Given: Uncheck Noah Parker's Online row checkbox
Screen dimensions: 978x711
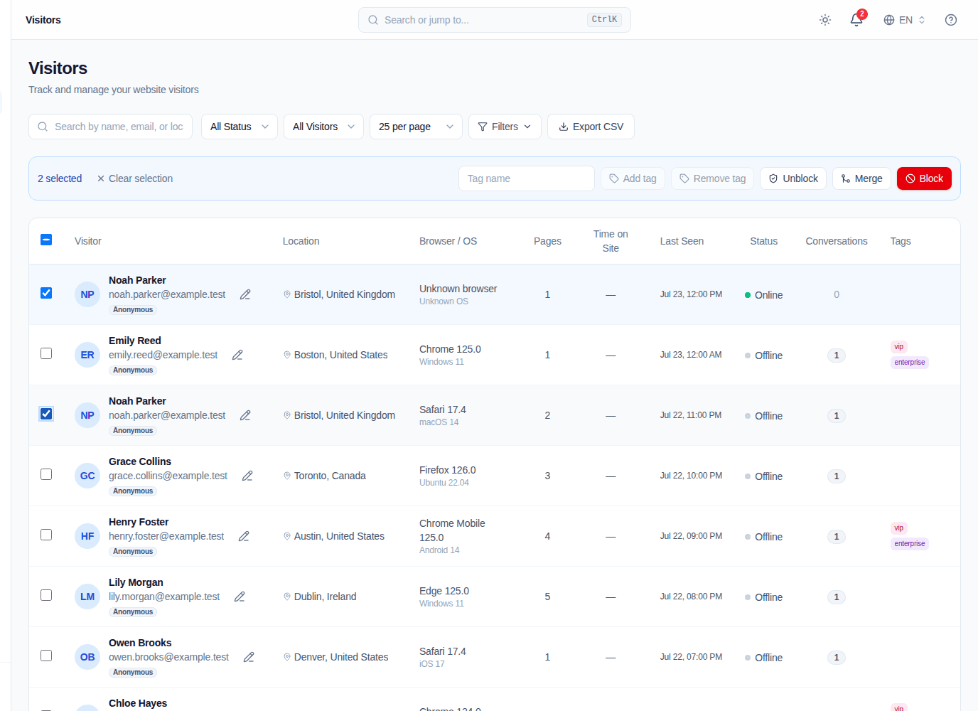Looking at the screenshot, I should [x=46, y=293].
